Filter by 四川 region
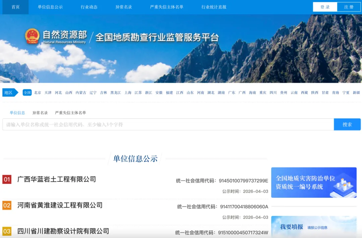The image size is (362, 238). [273, 93]
